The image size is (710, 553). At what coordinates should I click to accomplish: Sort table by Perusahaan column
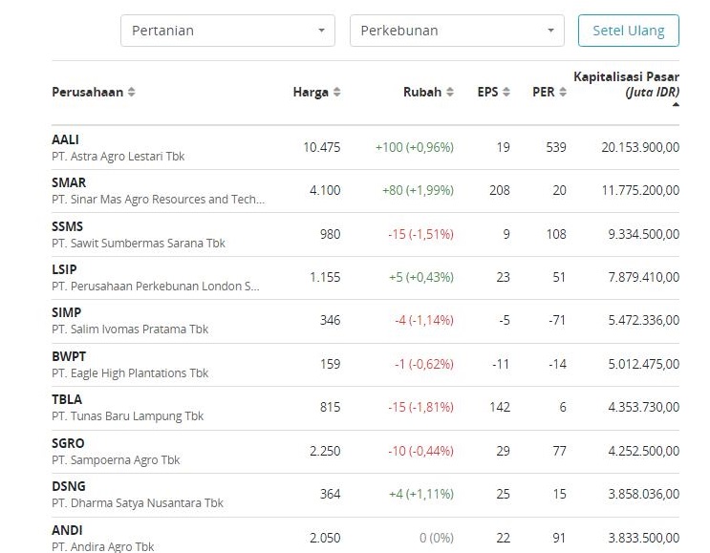click(94, 92)
